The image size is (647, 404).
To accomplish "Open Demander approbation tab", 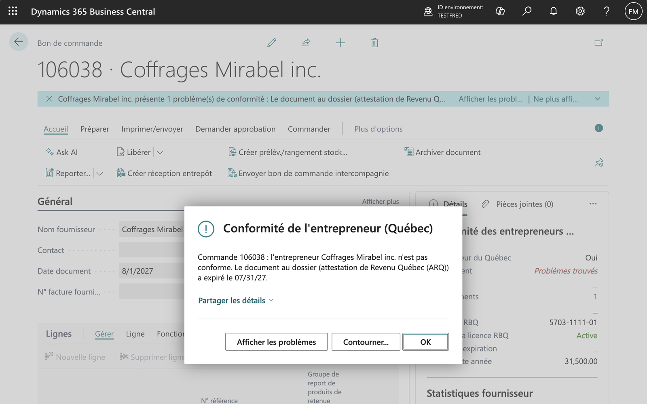I will click(235, 129).
